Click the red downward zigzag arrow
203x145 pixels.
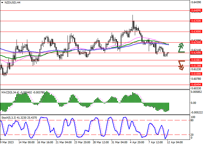tap(181, 65)
